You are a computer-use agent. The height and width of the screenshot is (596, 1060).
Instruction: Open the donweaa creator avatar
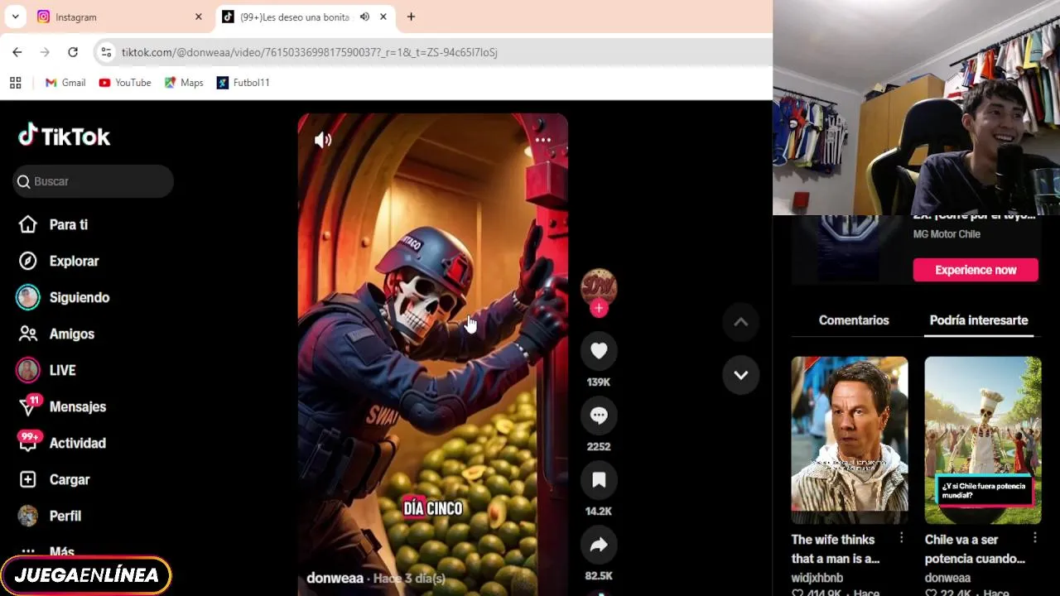599,286
